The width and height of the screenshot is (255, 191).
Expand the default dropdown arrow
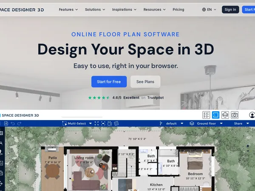pyautogui.click(x=182, y=124)
